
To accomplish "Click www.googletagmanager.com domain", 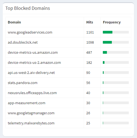I will [x=31, y=113].
